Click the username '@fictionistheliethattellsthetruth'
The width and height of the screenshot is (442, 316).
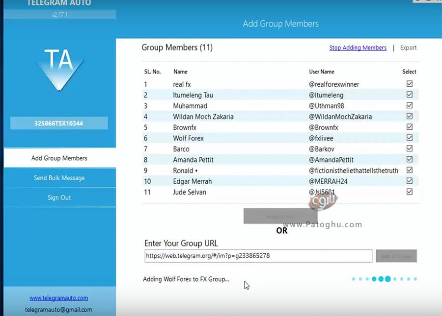point(354,170)
